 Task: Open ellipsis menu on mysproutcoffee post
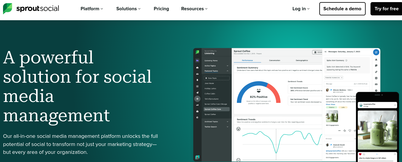[395, 105]
